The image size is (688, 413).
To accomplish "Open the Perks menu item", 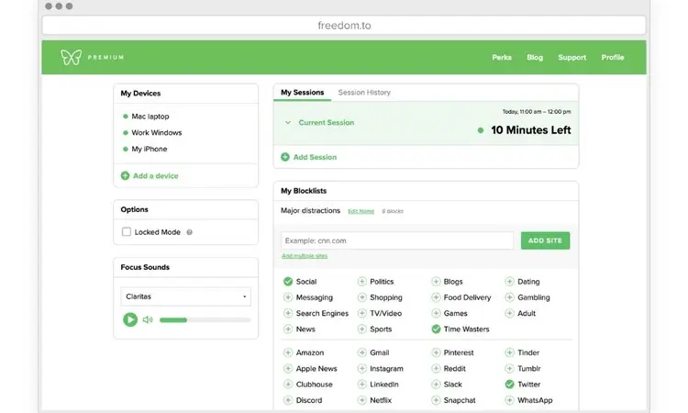I will coord(502,58).
